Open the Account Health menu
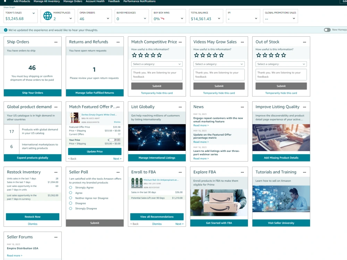The image size is (347, 260). tap(95, 1)
